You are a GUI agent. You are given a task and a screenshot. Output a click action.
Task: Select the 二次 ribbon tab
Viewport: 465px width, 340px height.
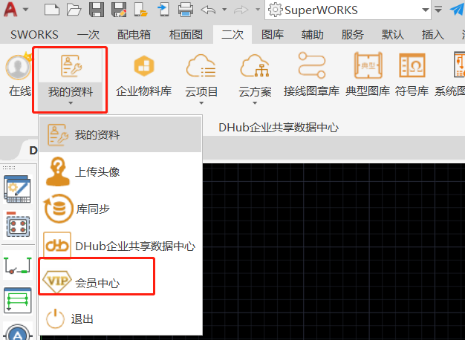pos(232,35)
